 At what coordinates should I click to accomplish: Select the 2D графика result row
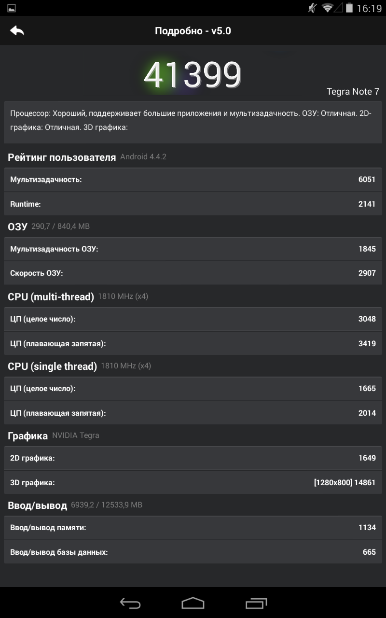(x=193, y=458)
